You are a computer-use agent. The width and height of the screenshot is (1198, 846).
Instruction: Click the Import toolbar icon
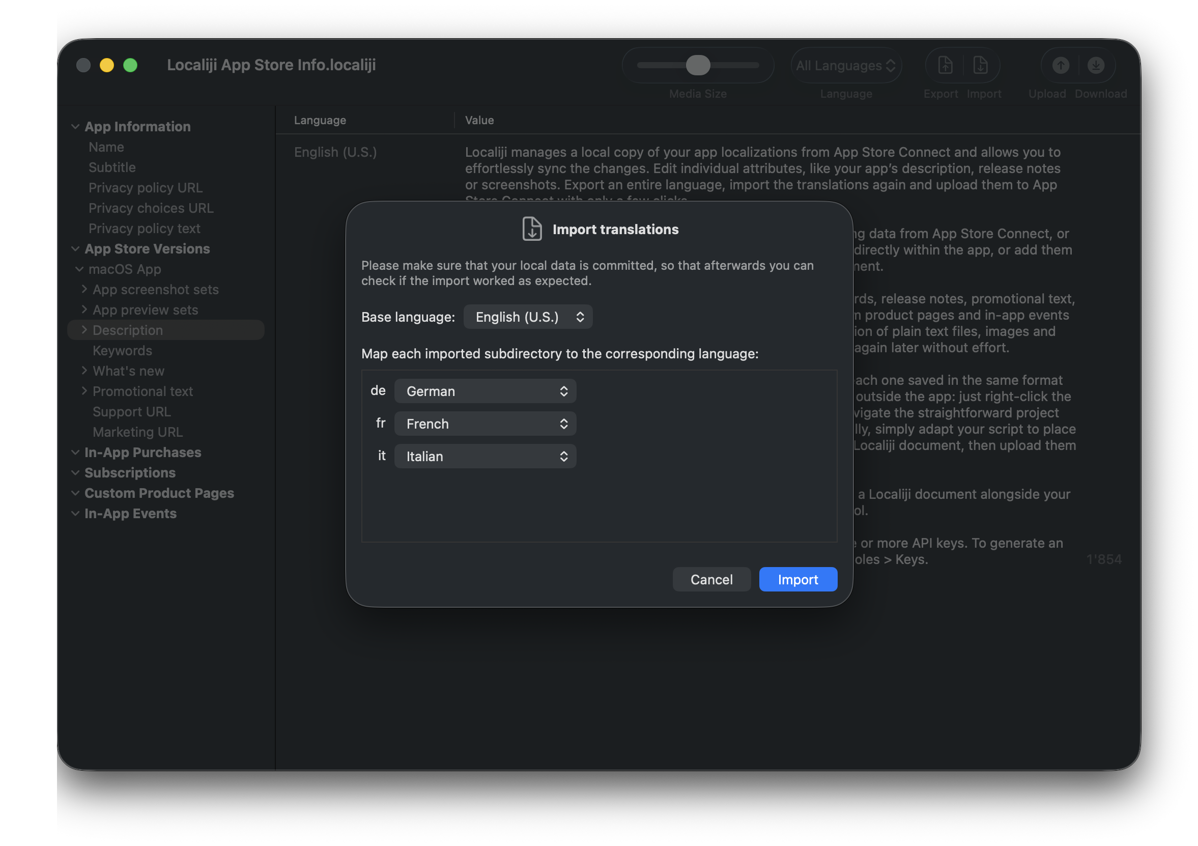(x=980, y=65)
